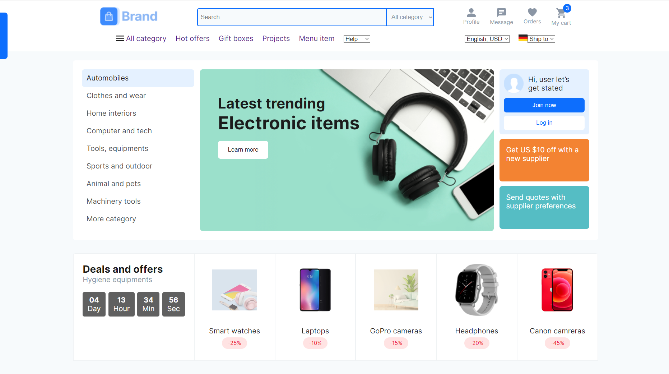Select Computer and tech category

pos(119,131)
